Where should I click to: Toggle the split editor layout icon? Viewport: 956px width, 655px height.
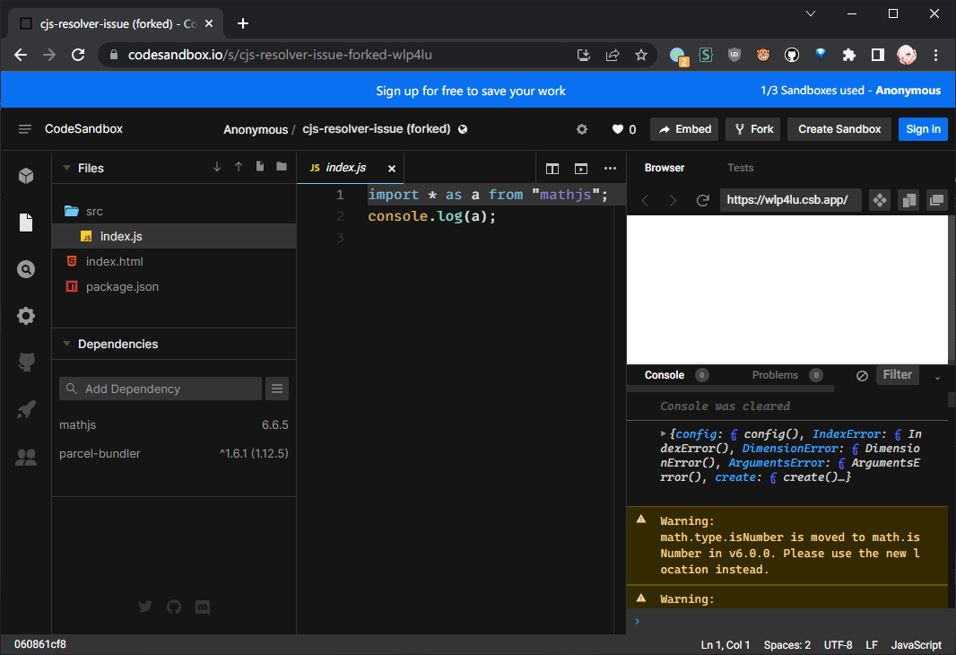(552, 168)
